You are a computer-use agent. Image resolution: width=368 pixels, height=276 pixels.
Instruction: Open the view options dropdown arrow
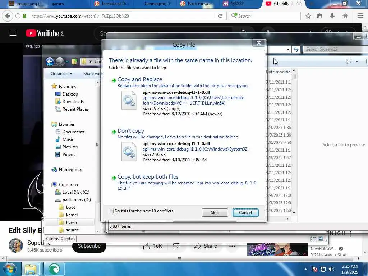coord(357,61)
